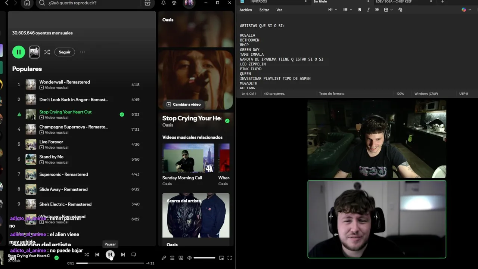The image size is (478, 269).
Task: Expand H1 heading dropdown
Action: [x=333, y=10]
